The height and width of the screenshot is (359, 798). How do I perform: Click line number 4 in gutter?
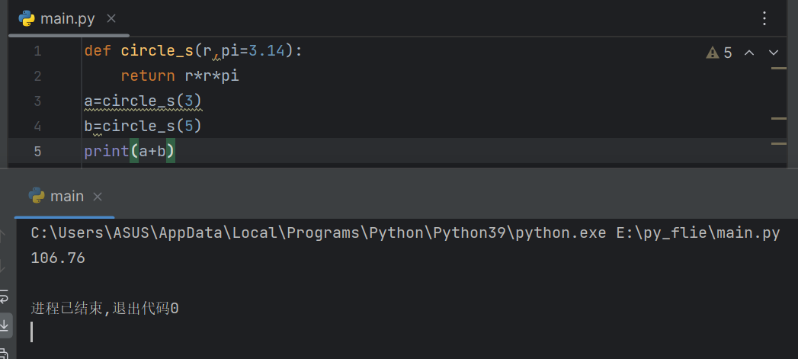(37, 127)
